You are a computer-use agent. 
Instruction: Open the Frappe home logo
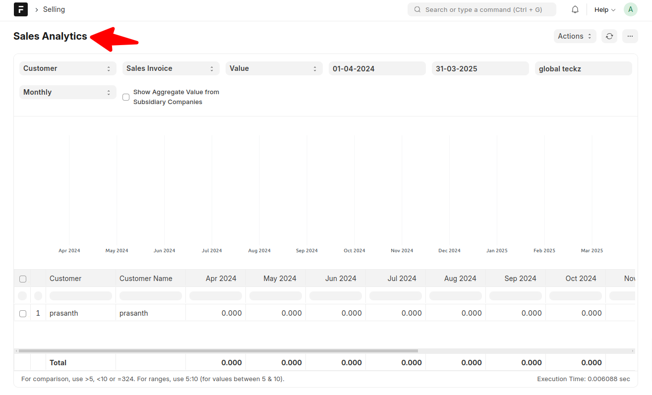click(x=21, y=9)
